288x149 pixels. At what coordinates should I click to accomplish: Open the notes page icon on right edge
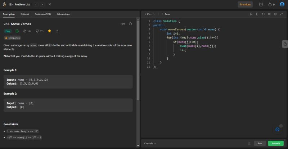[x=285, y=44]
